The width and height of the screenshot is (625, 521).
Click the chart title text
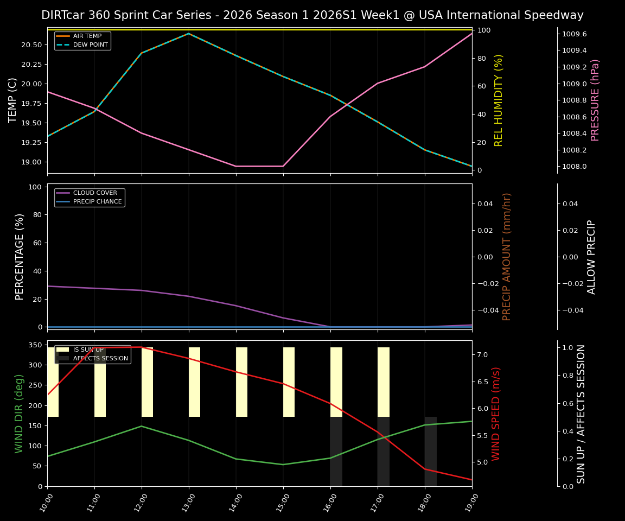(312, 15)
